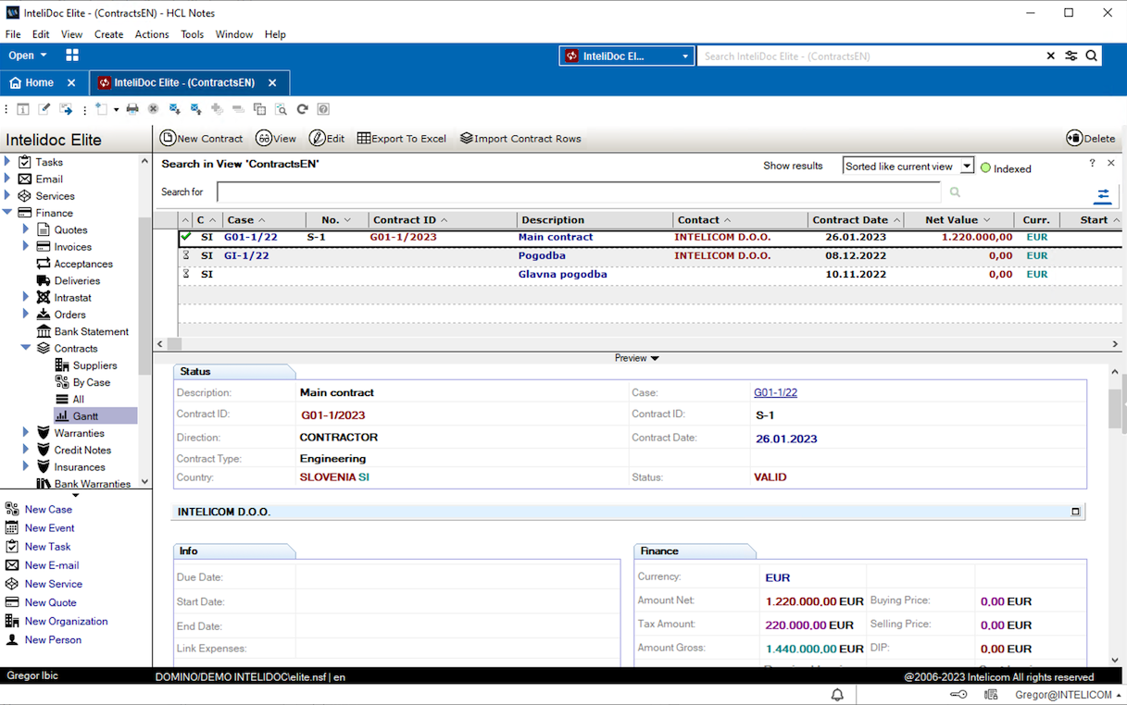
Task: Collapse INTELICOM D.O.O. section box
Action: (x=1075, y=512)
